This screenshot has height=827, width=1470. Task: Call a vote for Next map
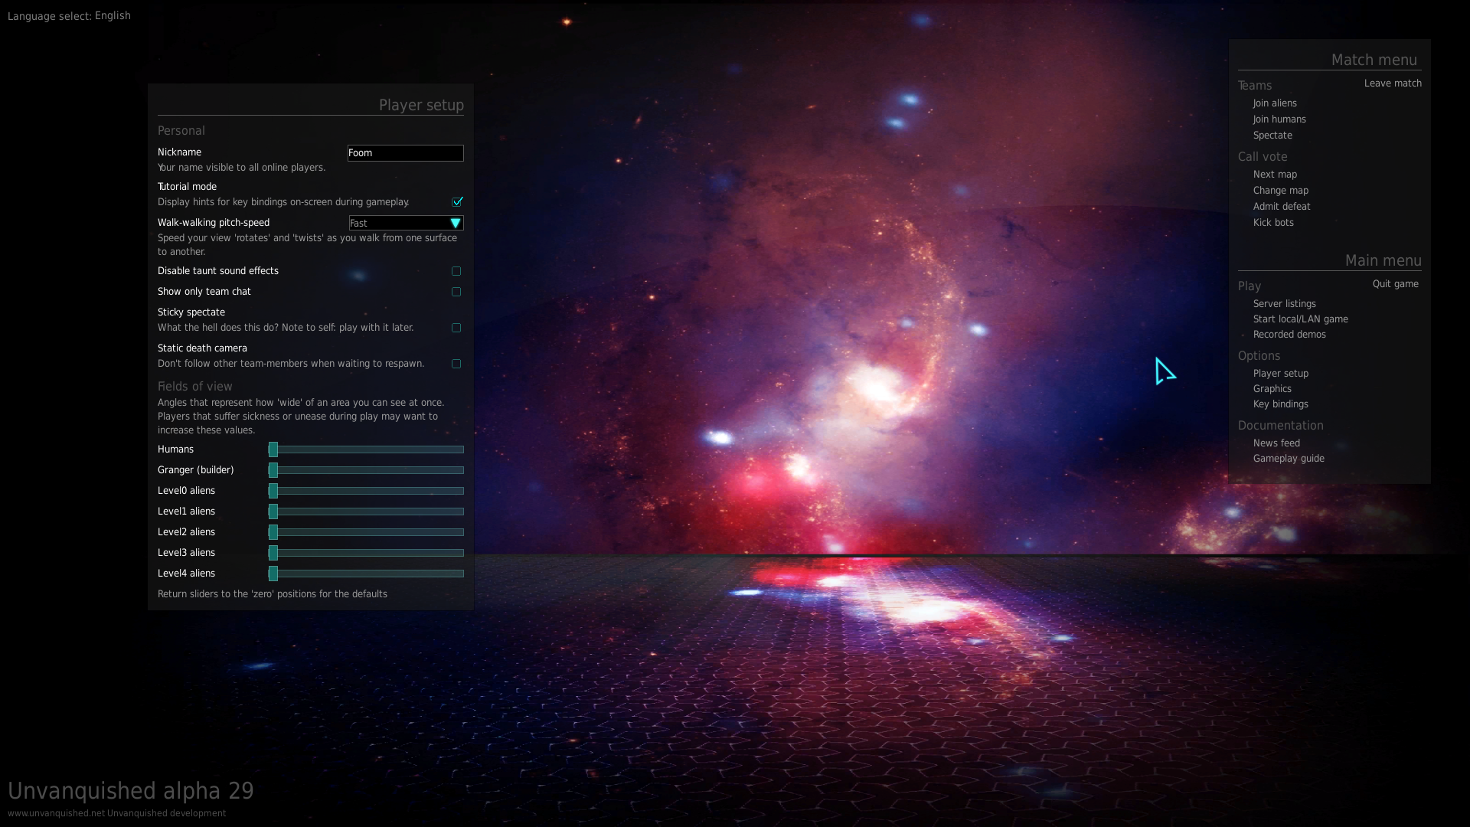1275,175
